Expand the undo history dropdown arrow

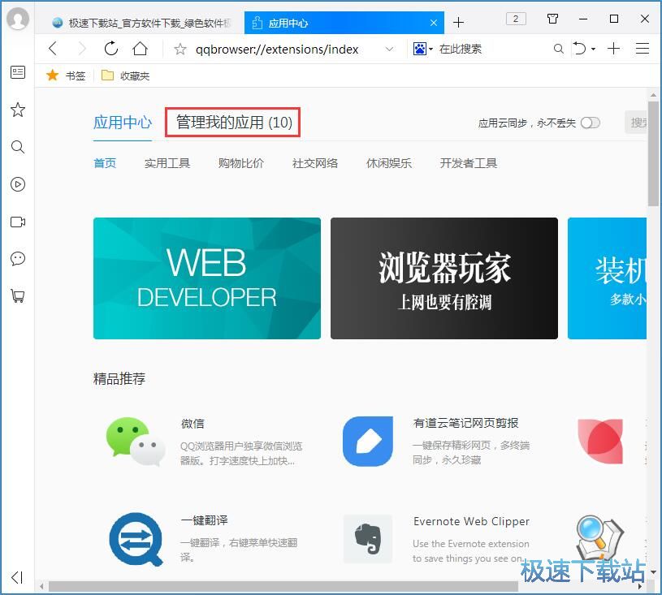pos(593,50)
